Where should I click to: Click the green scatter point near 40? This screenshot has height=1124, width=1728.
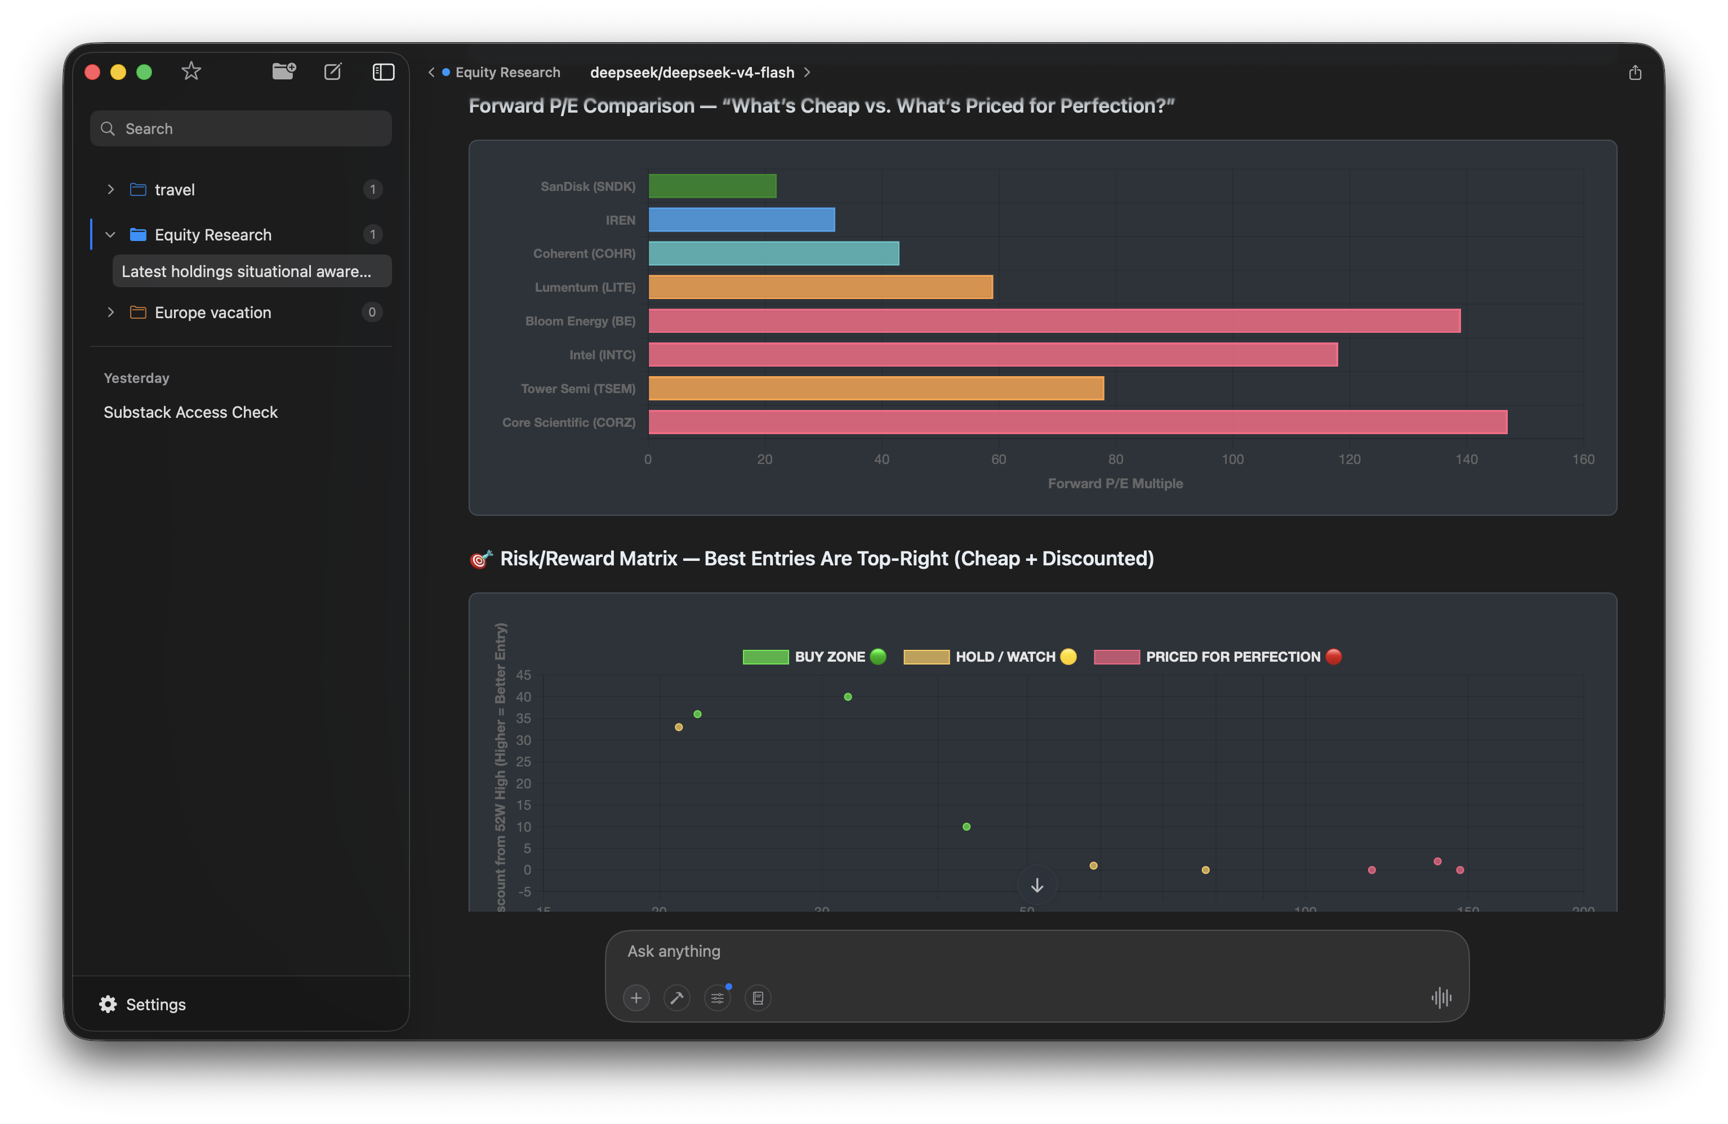(x=847, y=697)
